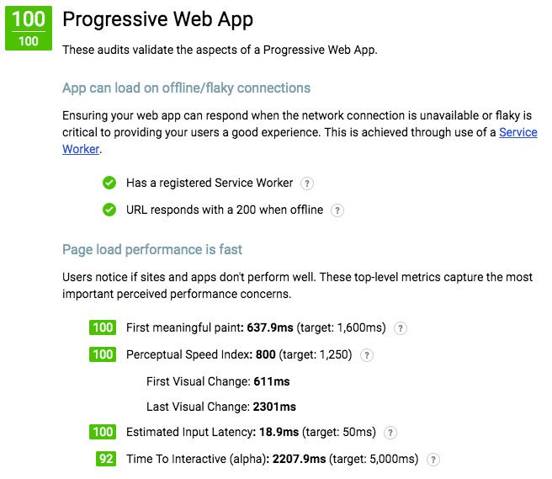Click the 100 badge for First meaningful paint
The width and height of the screenshot is (552, 479).
(103, 327)
